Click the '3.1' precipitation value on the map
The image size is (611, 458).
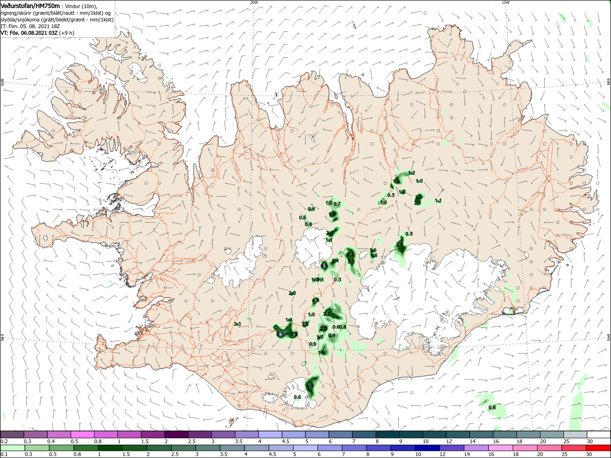(x=327, y=314)
